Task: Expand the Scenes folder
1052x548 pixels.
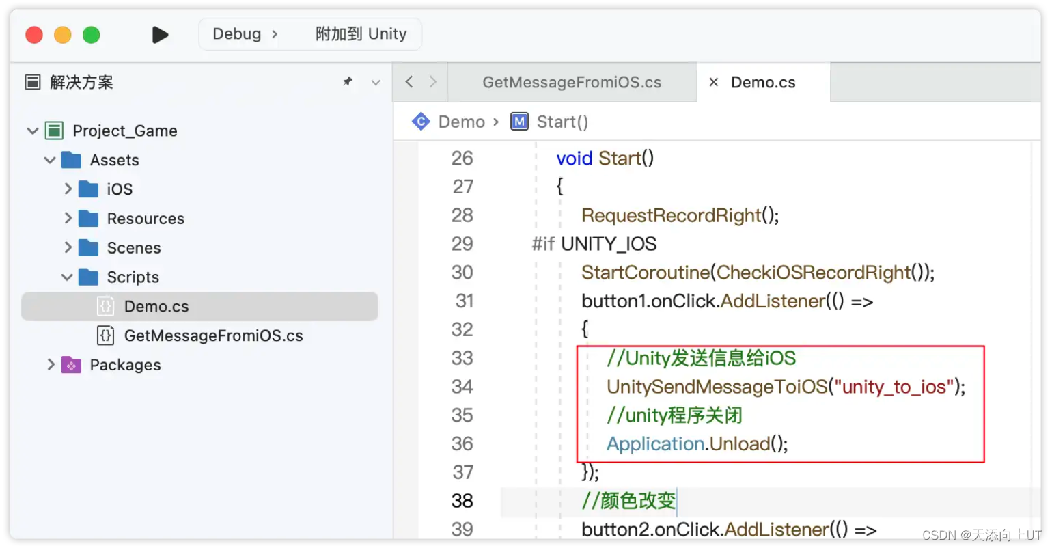Action: click(68, 247)
